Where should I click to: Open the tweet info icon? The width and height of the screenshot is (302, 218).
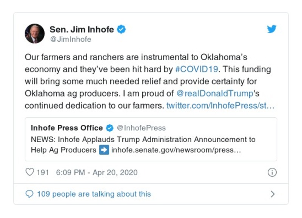(272, 172)
